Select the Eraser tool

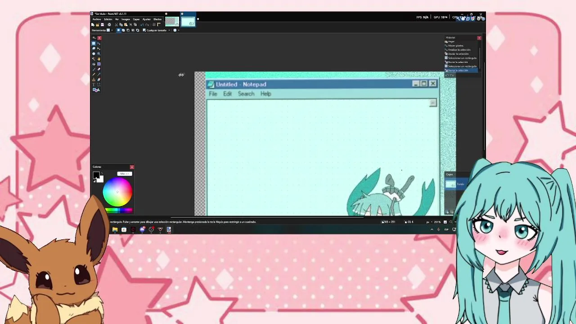point(99,69)
